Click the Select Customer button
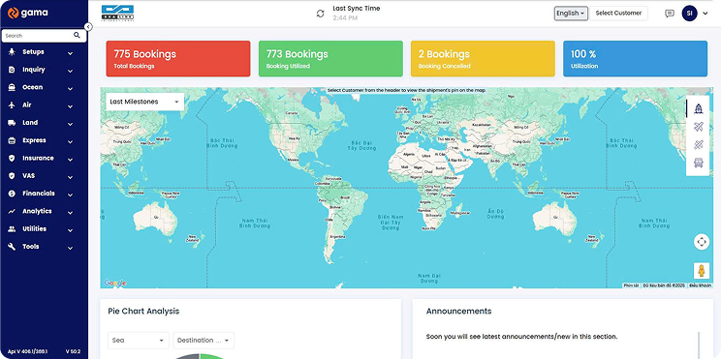The height and width of the screenshot is (359, 721). pos(618,14)
